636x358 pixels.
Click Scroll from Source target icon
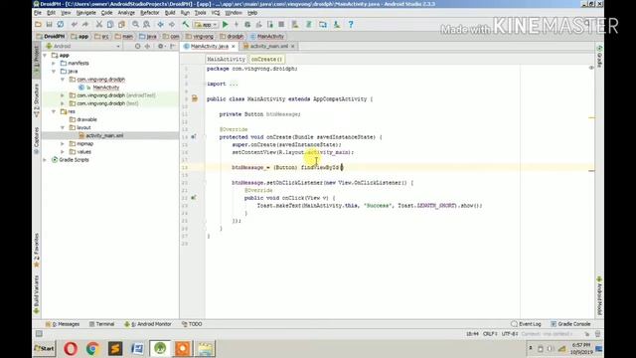click(x=137, y=47)
